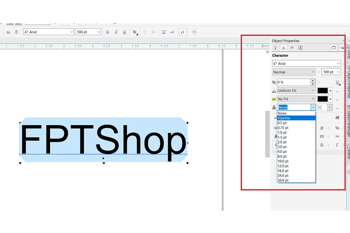This screenshot has width=350, height=233.
Task: Click the caps AB icon in Character panel
Action: [x=337, y=118]
